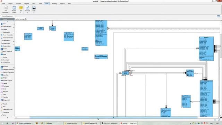Expand the Class tool variants arrow
The image size is (222, 125).
pos(14,25)
